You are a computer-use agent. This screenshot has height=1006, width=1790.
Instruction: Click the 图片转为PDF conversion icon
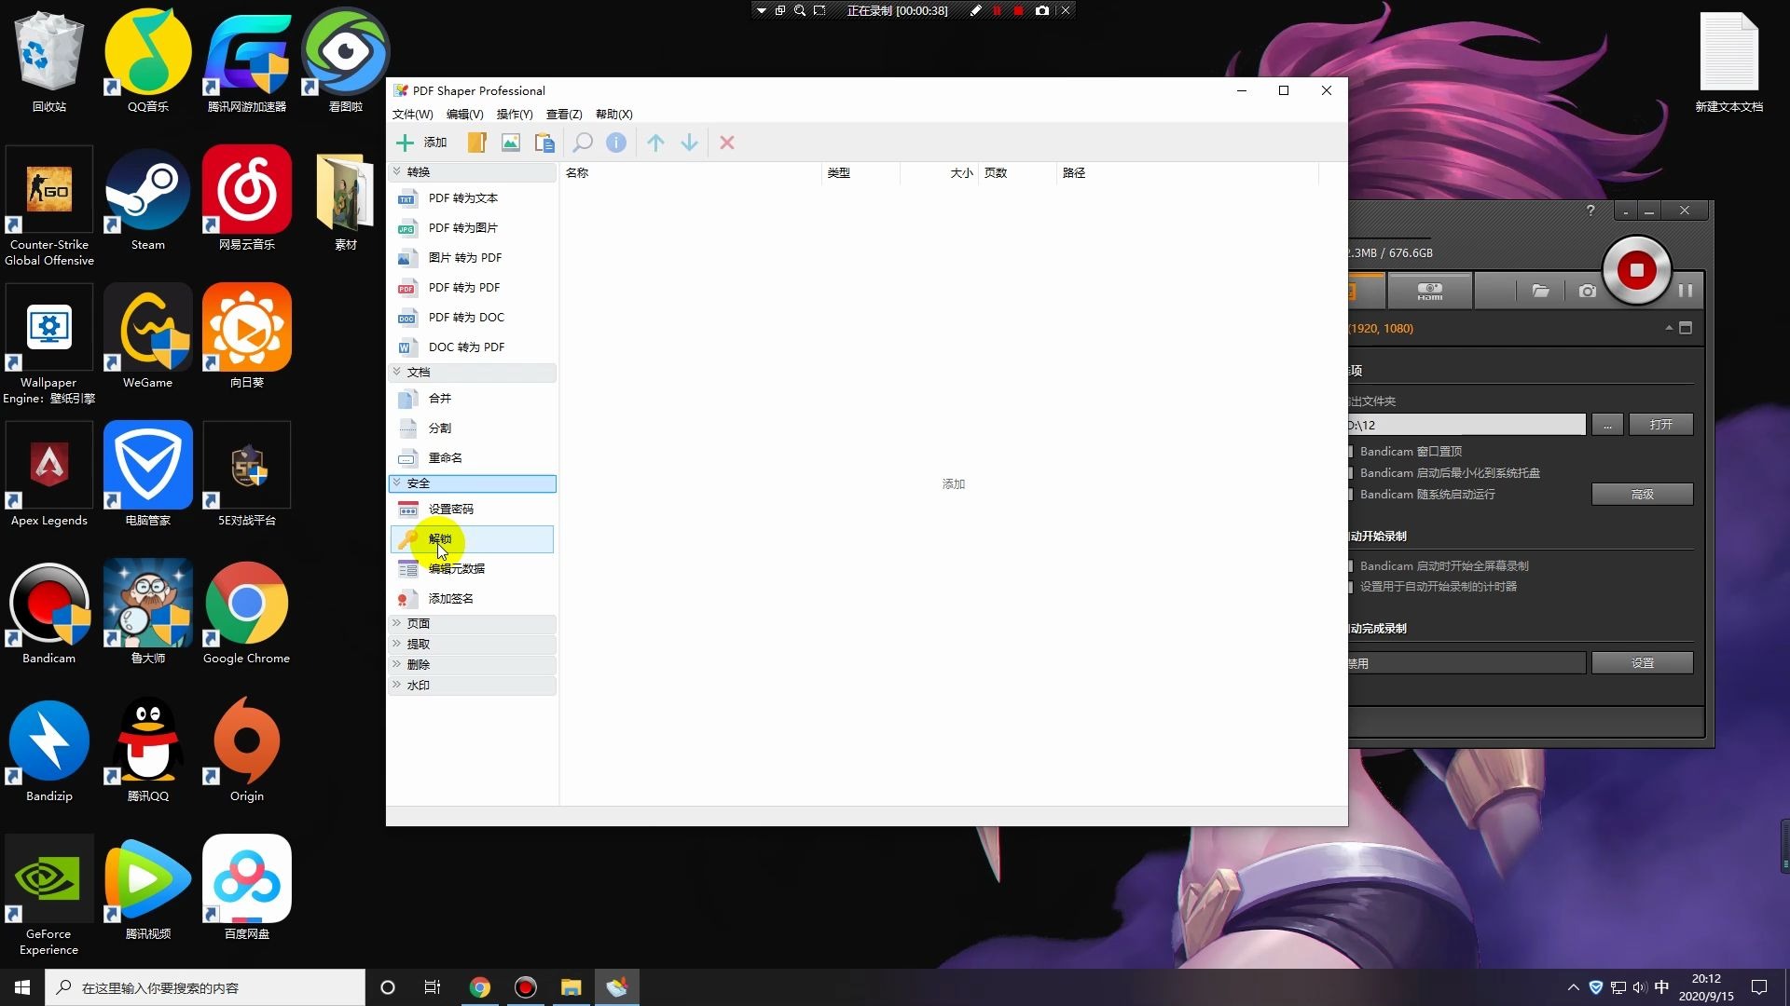pos(464,257)
